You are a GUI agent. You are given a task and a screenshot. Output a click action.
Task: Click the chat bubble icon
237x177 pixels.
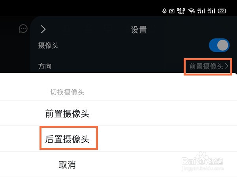23,29
